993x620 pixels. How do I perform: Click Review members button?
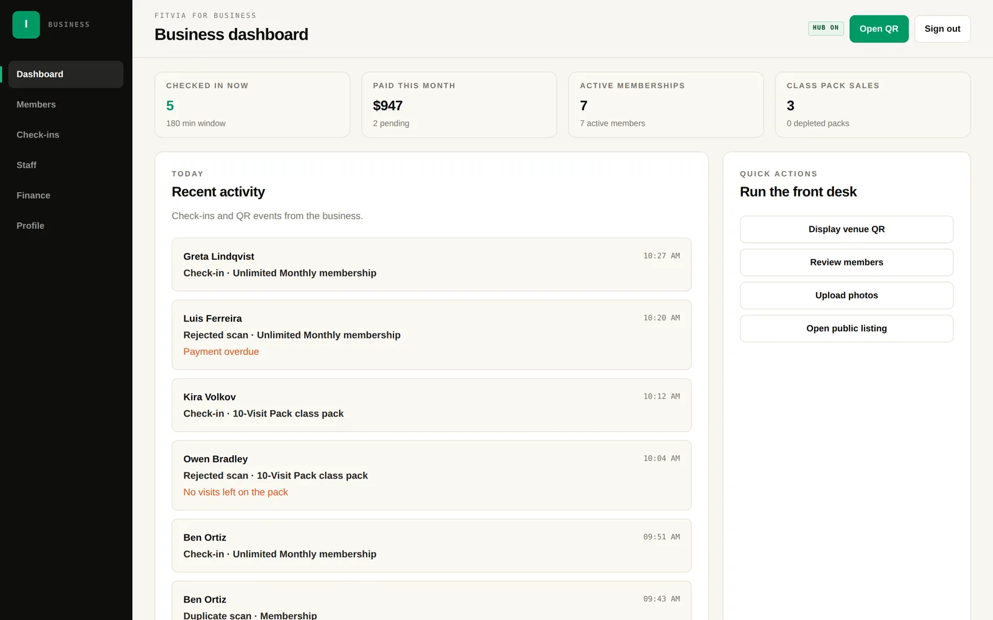[847, 263]
